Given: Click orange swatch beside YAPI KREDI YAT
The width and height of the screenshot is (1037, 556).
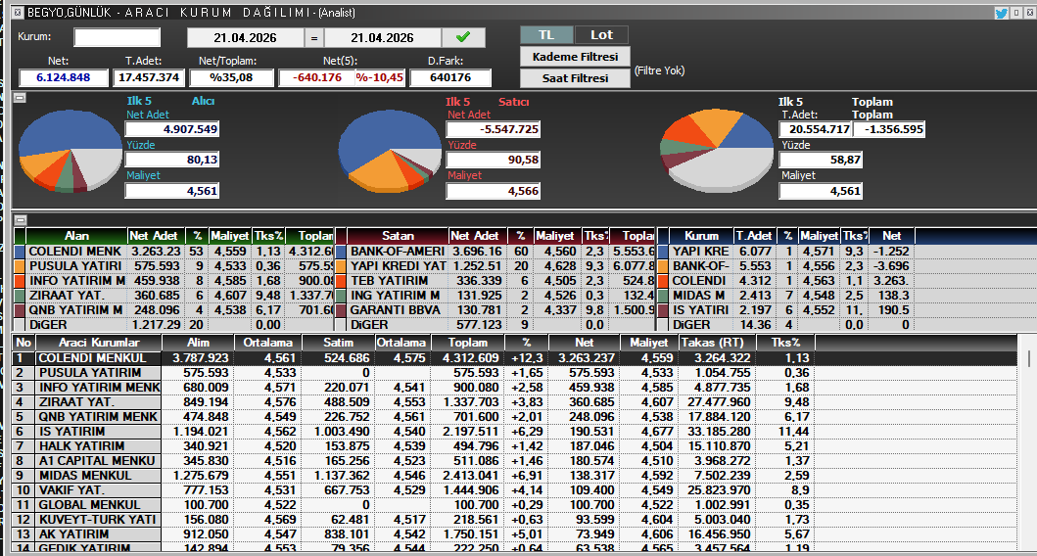Looking at the screenshot, I should tap(341, 266).
